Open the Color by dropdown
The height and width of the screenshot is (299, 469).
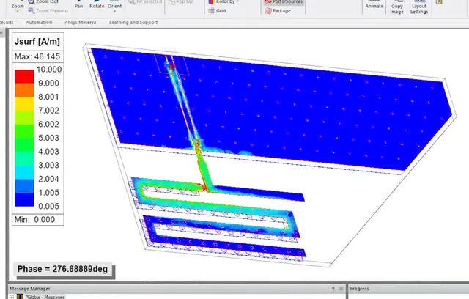pyautogui.click(x=224, y=1)
